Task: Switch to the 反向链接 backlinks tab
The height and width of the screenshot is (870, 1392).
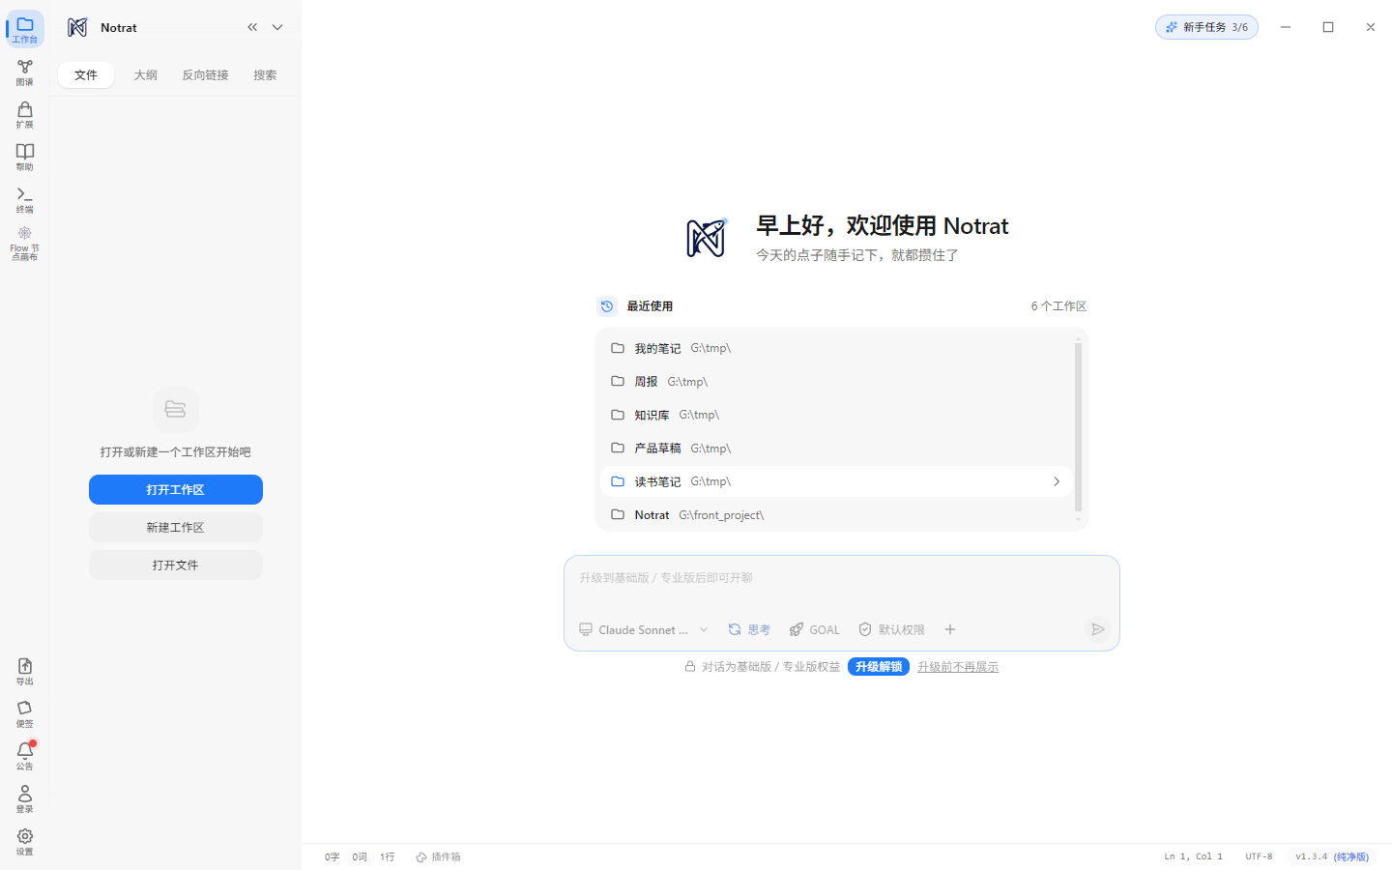Action: (206, 74)
